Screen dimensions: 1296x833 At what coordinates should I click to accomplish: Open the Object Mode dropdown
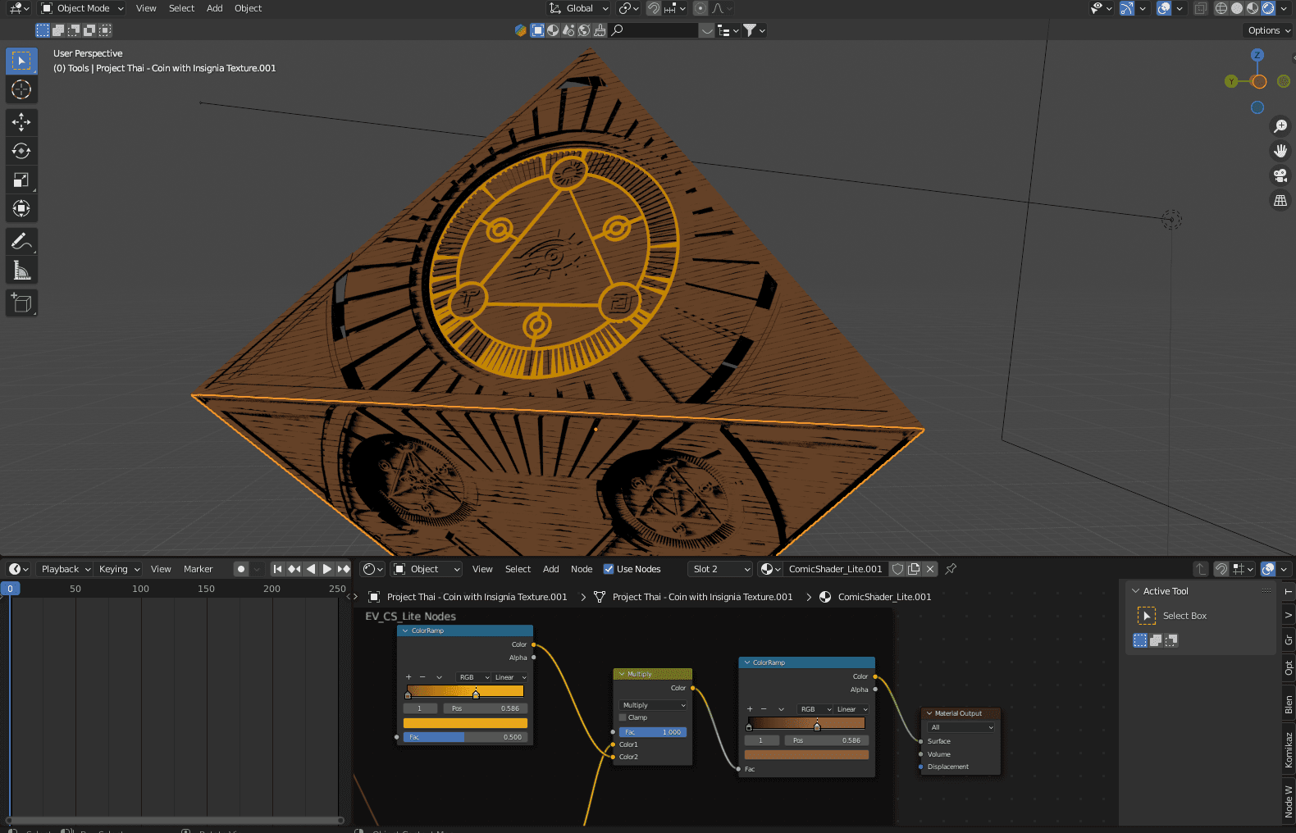(82, 8)
